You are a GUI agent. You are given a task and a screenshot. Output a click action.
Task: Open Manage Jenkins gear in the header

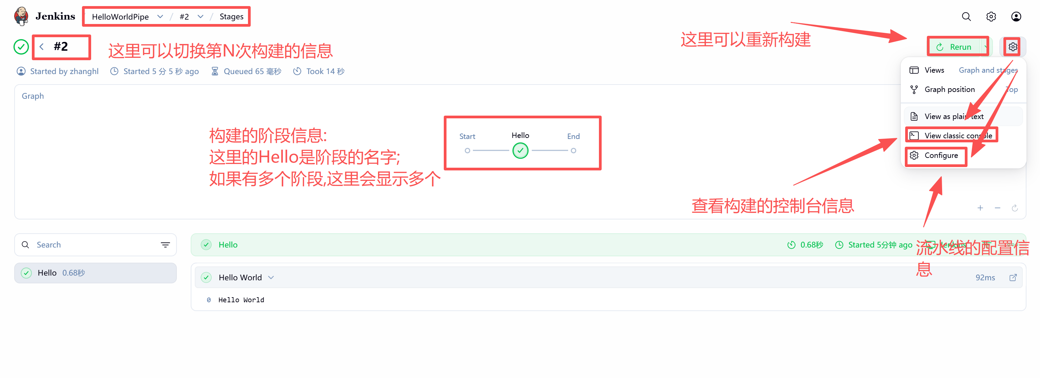[x=991, y=17]
